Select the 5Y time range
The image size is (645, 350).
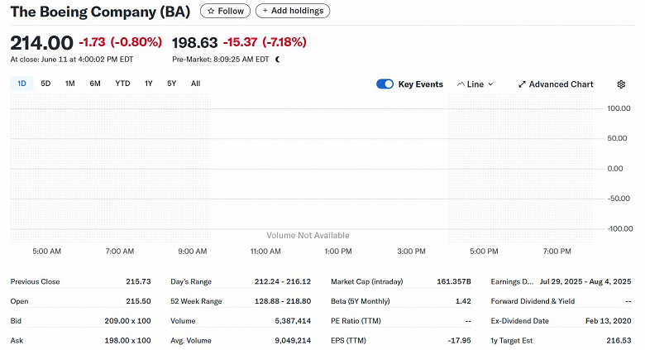click(172, 84)
